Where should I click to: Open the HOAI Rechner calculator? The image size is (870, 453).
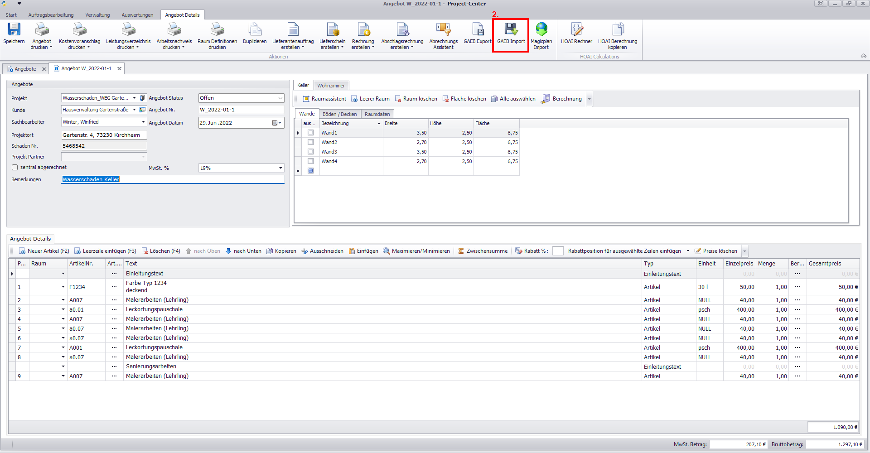[x=576, y=30]
